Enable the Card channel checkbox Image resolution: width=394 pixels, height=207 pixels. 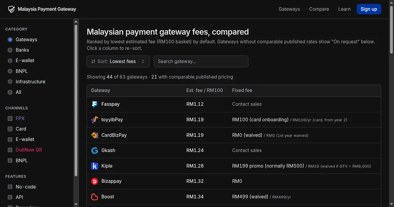coord(10,129)
